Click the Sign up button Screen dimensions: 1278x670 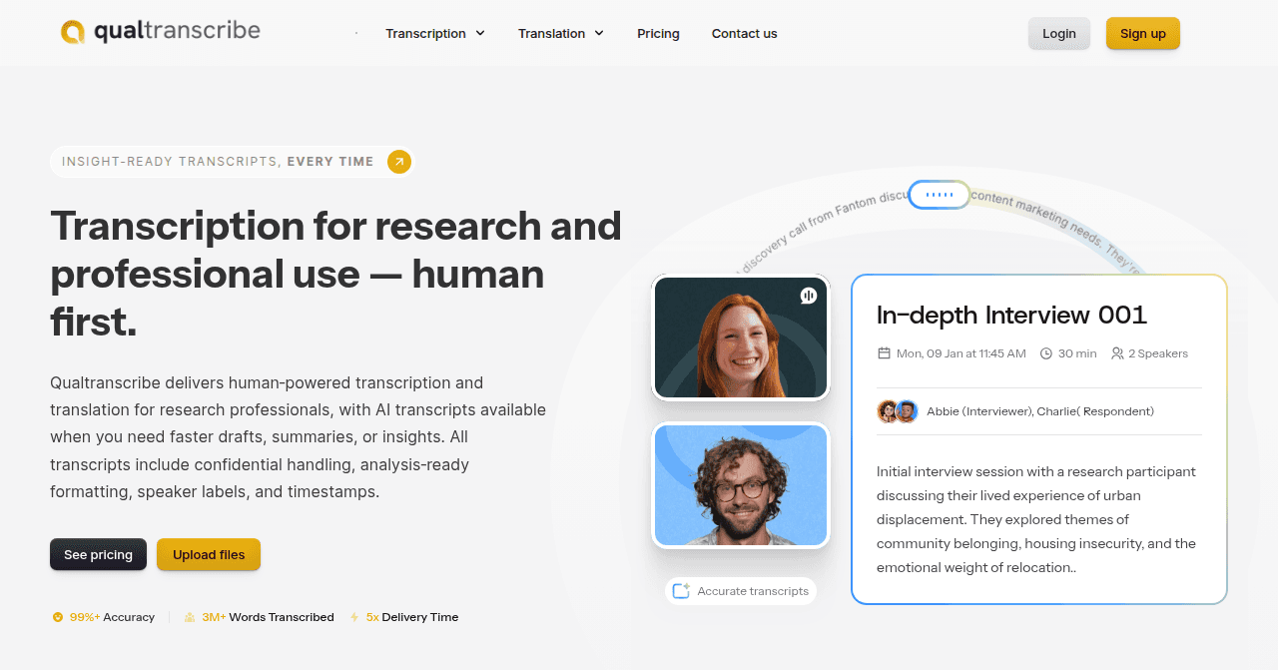coord(1143,33)
